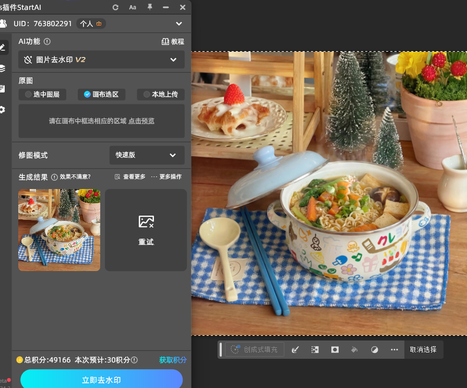Screen dimensions: 467x388
Task: Open the 图片去水印 V2 function dropdown
Action: point(101,60)
